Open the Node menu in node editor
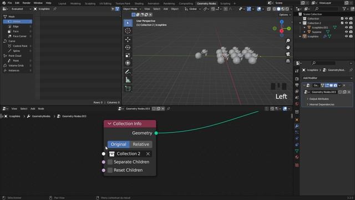 [41, 109]
